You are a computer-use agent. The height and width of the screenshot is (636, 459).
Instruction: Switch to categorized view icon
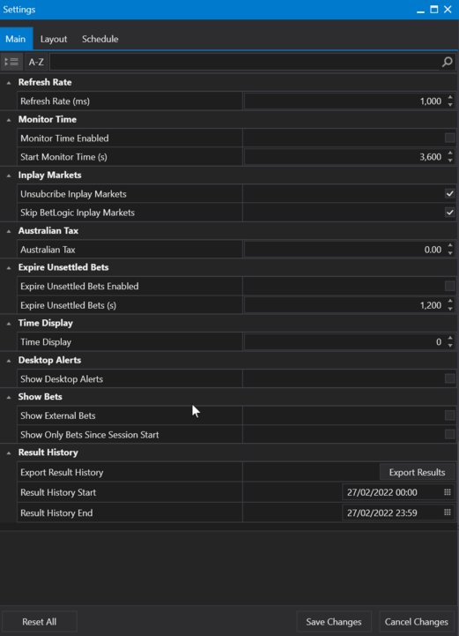coord(11,62)
